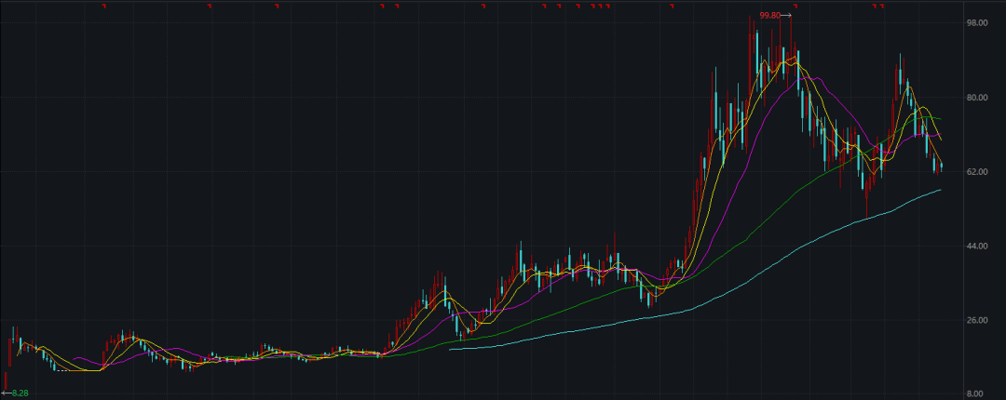The height and width of the screenshot is (400, 1006).
Task: Click the 44.00 price axis label
Action: point(976,247)
